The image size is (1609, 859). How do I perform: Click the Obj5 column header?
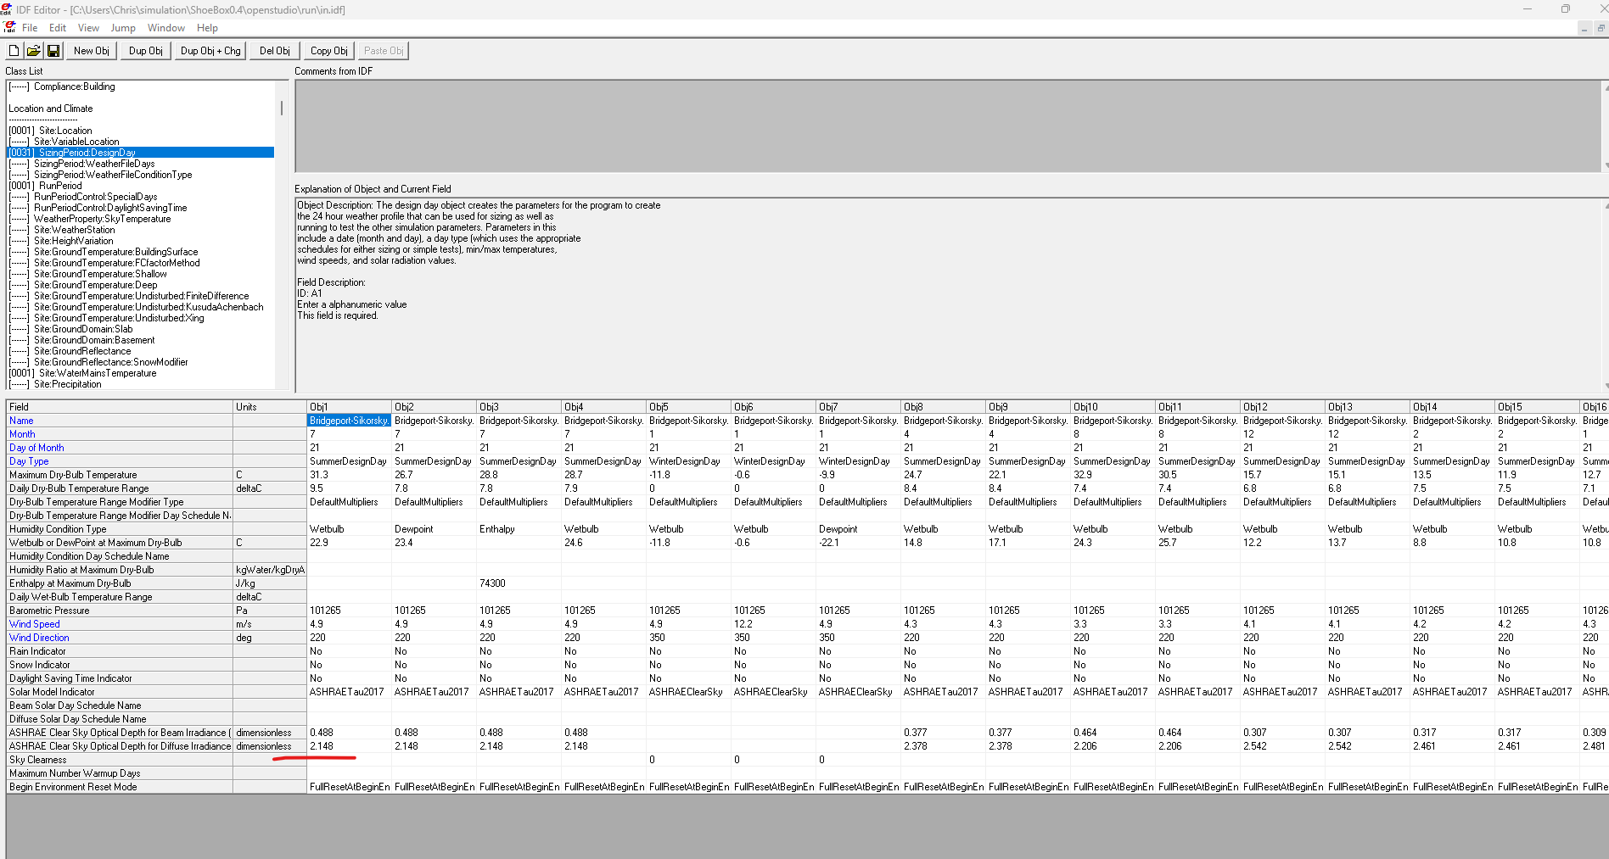pos(687,407)
